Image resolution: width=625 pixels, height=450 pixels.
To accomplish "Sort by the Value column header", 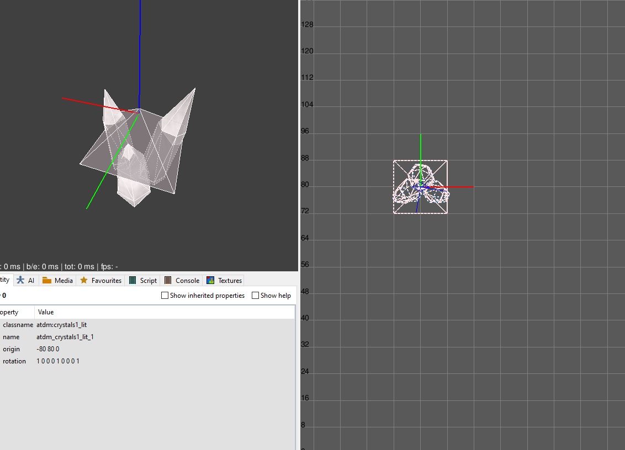I will (46, 312).
